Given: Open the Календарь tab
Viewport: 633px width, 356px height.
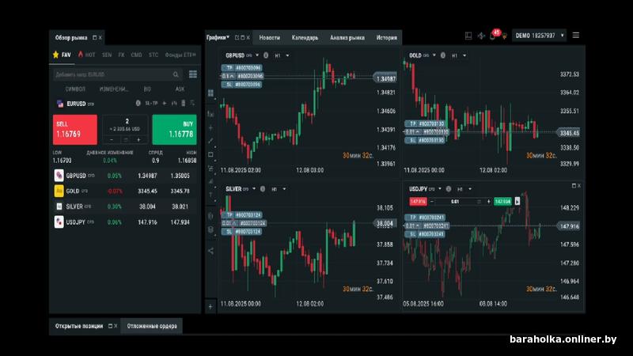Looking at the screenshot, I should [x=305, y=37].
